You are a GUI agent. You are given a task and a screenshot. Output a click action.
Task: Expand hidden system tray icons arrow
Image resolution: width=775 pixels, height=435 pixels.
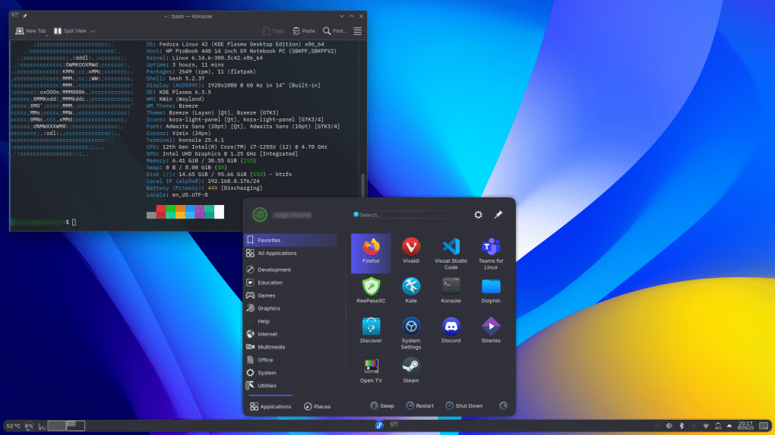click(x=729, y=426)
